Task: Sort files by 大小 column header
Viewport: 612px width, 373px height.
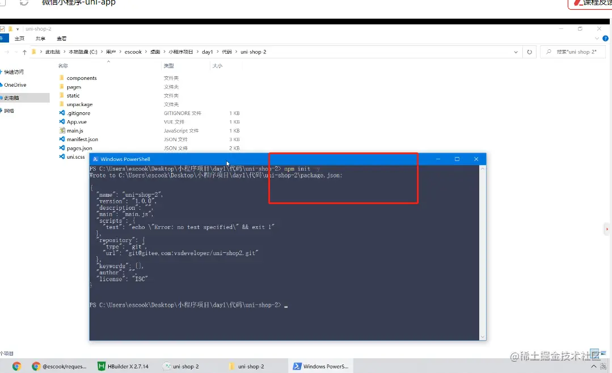Action: [x=217, y=66]
